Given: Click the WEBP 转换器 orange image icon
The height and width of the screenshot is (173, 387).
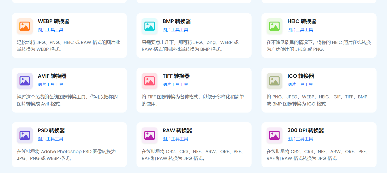Looking at the screenshot, I should 24,26.
